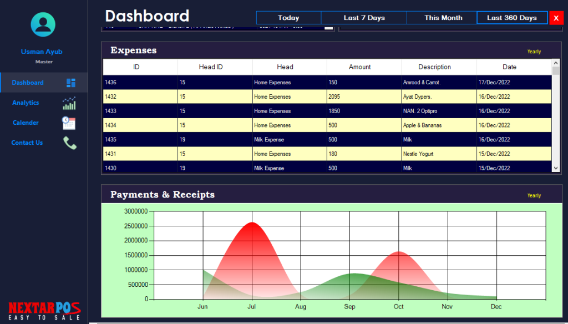The image size is (568, 324).
Task: Select expense ID 1432 cell
Action: 140,97
